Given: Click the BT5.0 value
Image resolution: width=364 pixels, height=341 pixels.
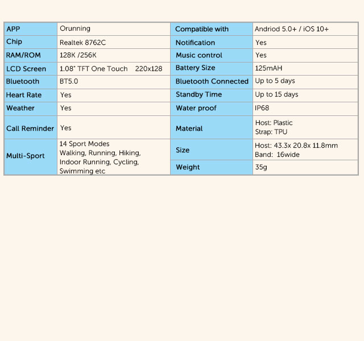Looking at the screenshot, I should click(x=69, y=81).
